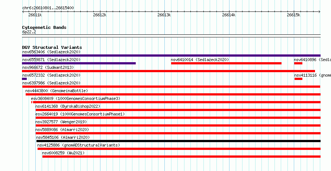Select the small purple nsv6572332 bar

(24, 79)
